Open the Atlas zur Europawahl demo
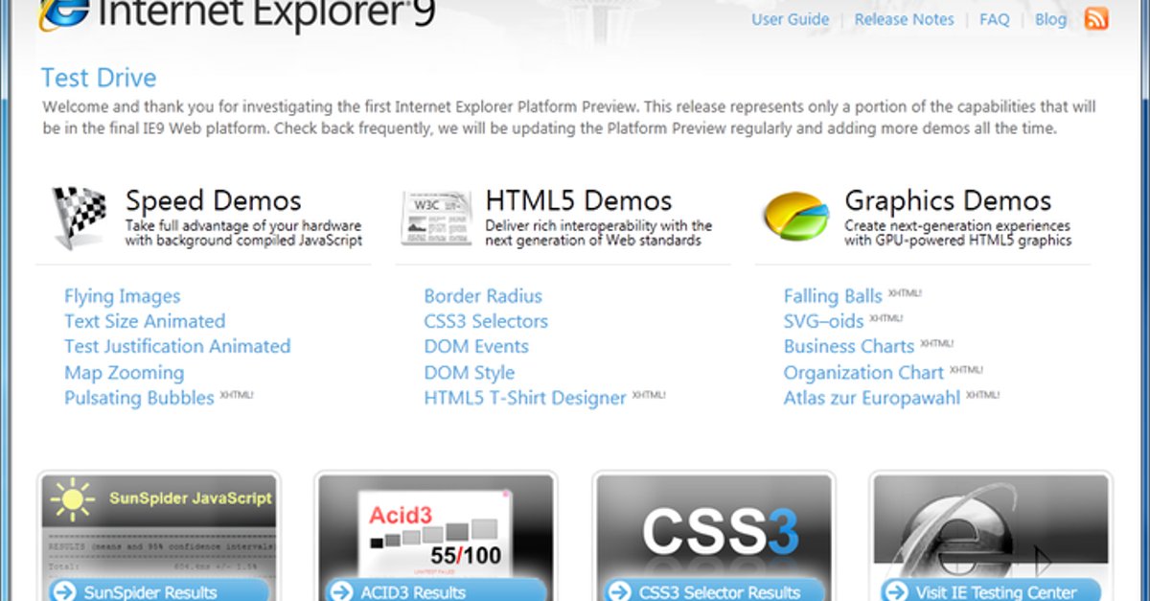This screenshot has width=1150, height=601. pyautogui.click(x=871, y=398)
